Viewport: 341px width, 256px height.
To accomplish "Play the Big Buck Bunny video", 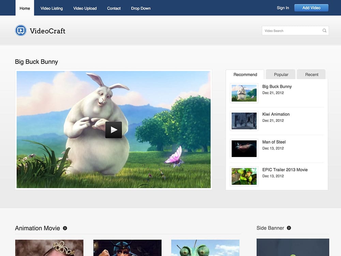I will click(x=114, y=130).
